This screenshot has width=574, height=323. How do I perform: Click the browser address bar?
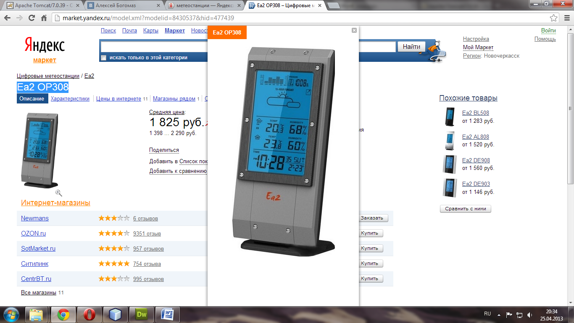[x=300, y=18]
